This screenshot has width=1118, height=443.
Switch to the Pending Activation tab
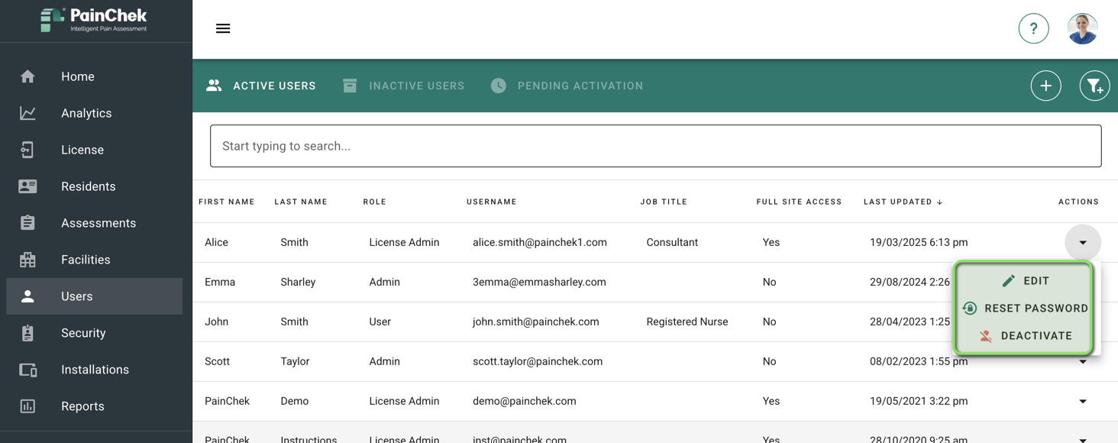tap(567, 86)
